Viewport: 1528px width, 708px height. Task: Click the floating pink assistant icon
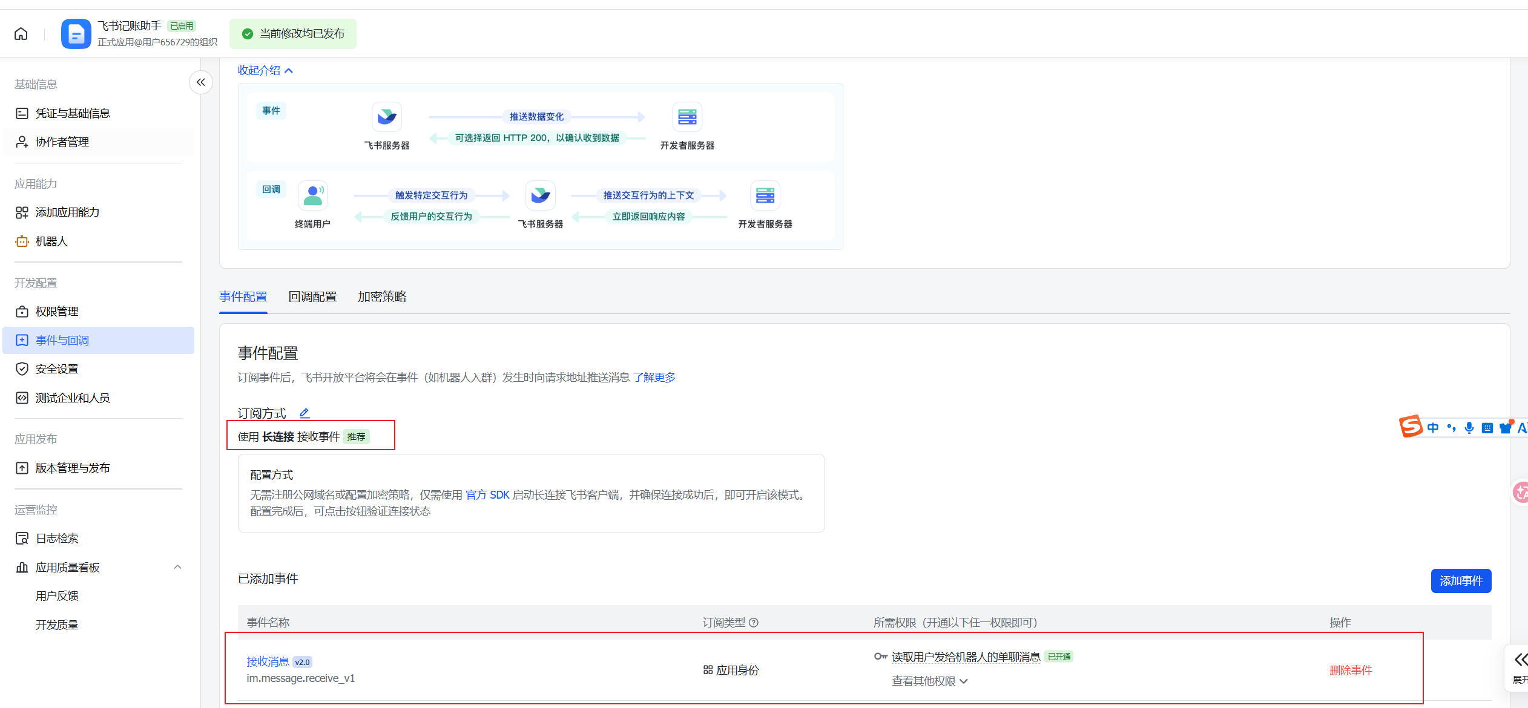pyautogui.click(x=1520, y=491)
